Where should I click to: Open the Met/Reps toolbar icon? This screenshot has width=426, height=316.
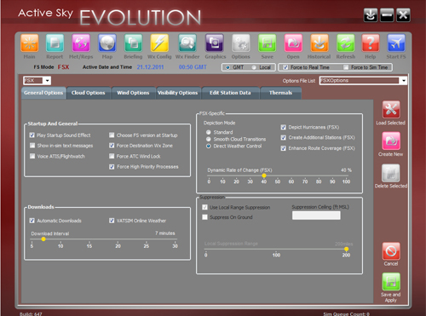[x=81, y=43]
